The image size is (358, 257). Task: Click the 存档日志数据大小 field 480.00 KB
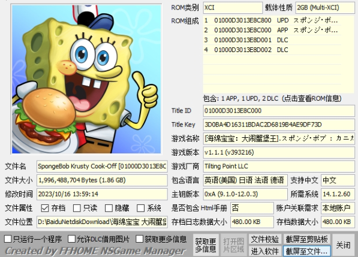252,222
